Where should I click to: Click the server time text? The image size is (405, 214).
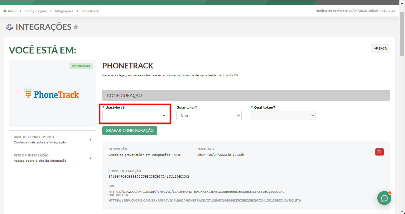pos(355,11)
